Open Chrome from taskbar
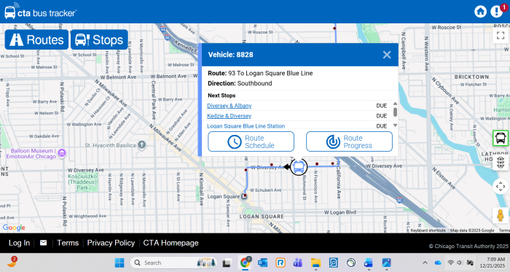 [245, 263]
